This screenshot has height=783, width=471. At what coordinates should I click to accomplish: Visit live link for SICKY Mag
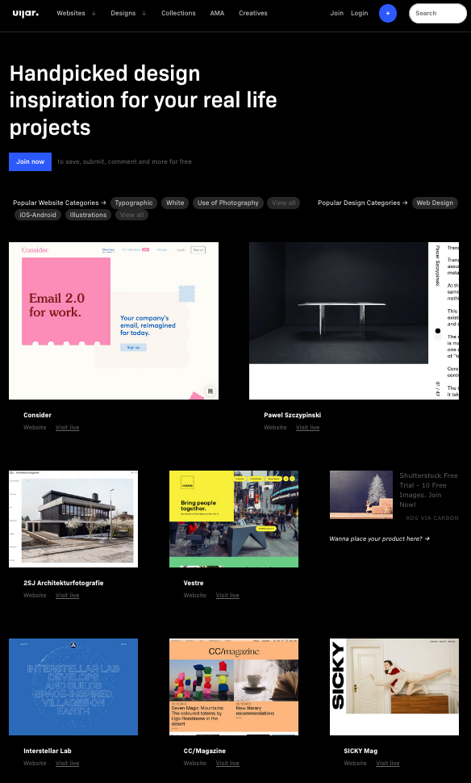click(x=388, y=763)
